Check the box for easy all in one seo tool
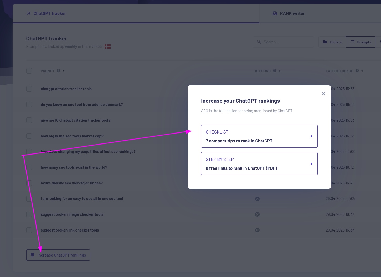The image size is (381, 277). (x=29, y=199)
